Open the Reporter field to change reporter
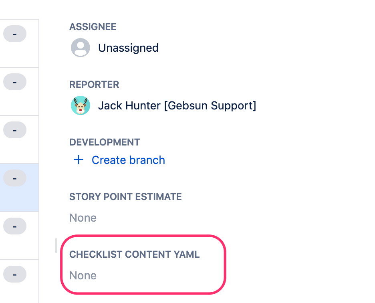Image resolution: width=375 pixels, height=303 pixels. tap(177, 105)
